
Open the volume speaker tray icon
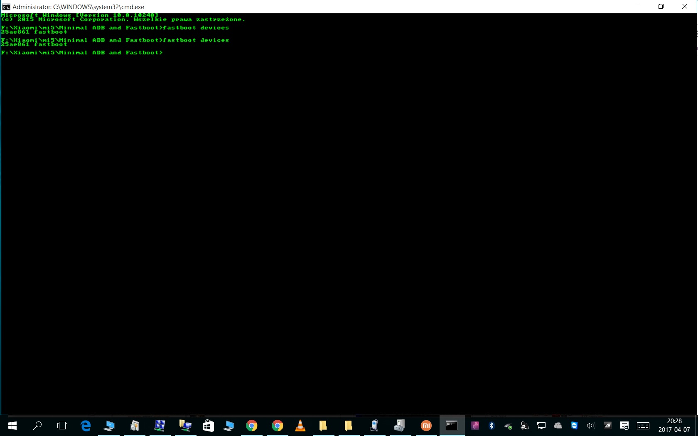(590, 426)
